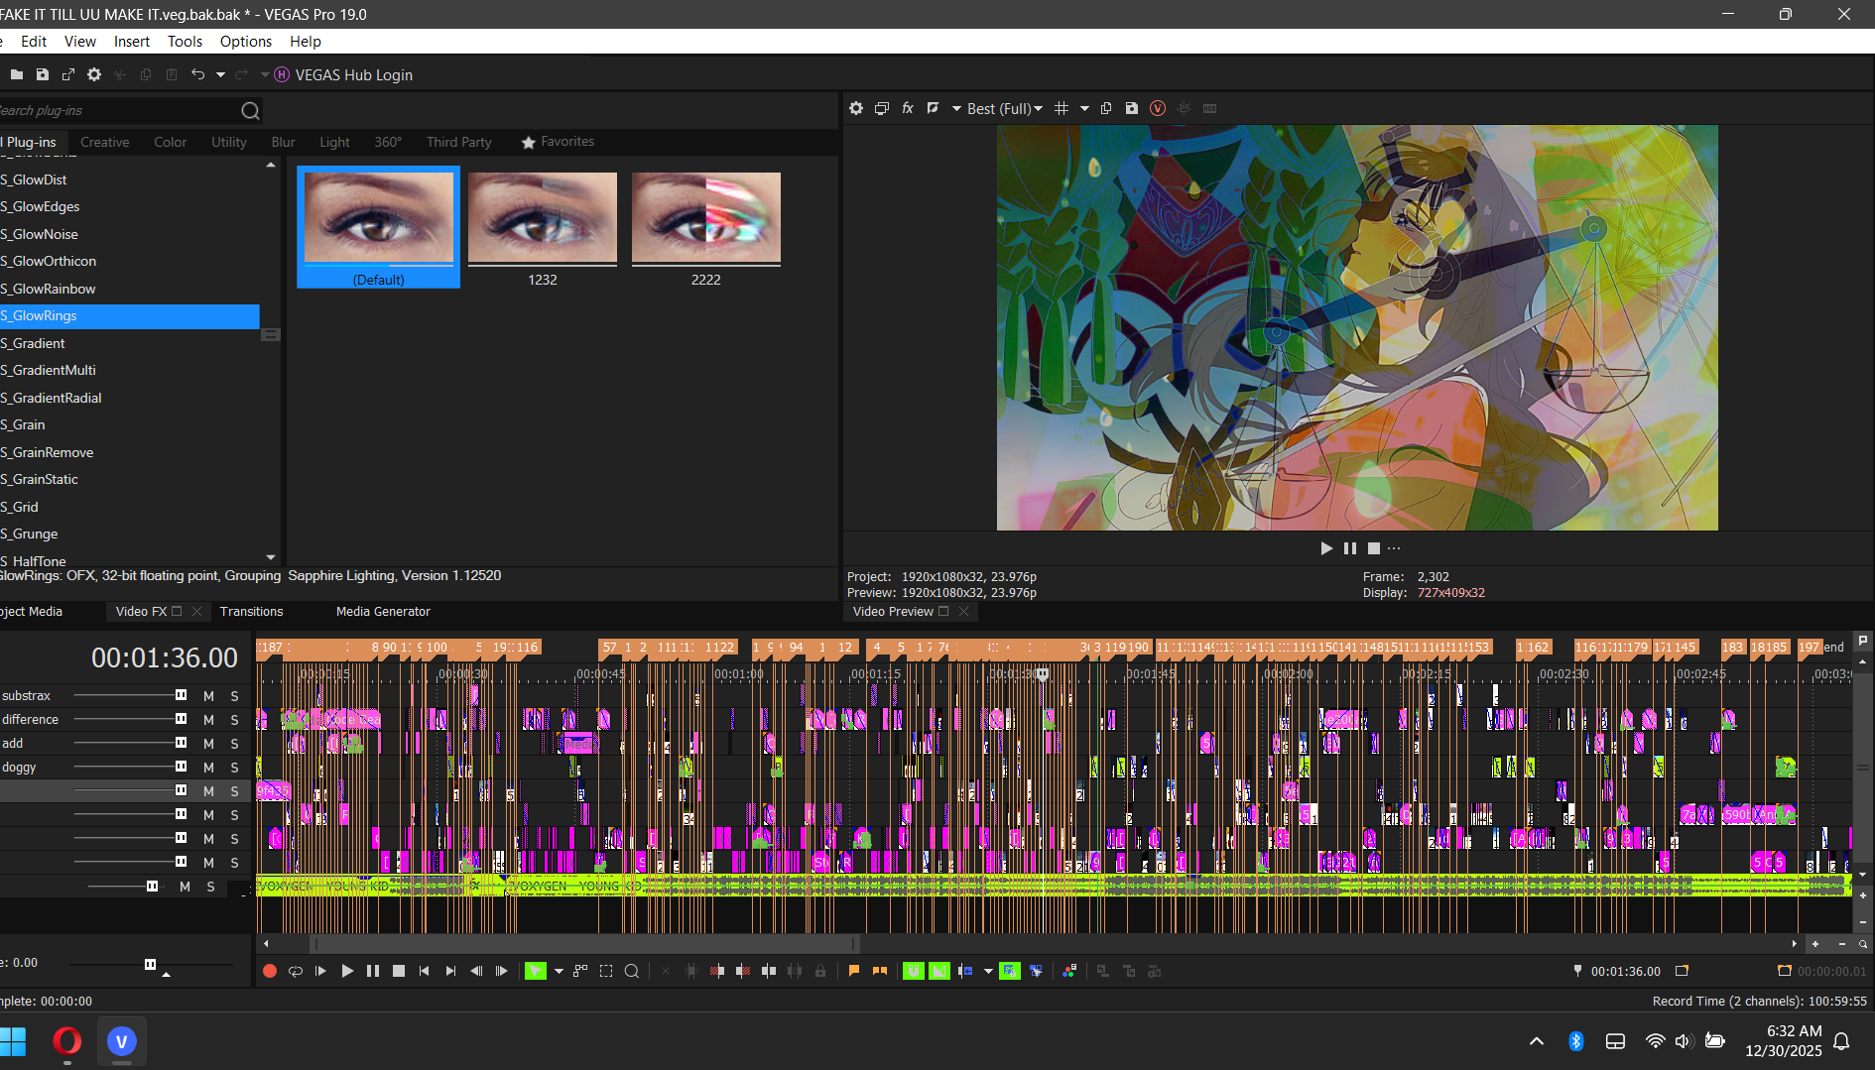Save snapshot of preview to file

(1132, 108)
